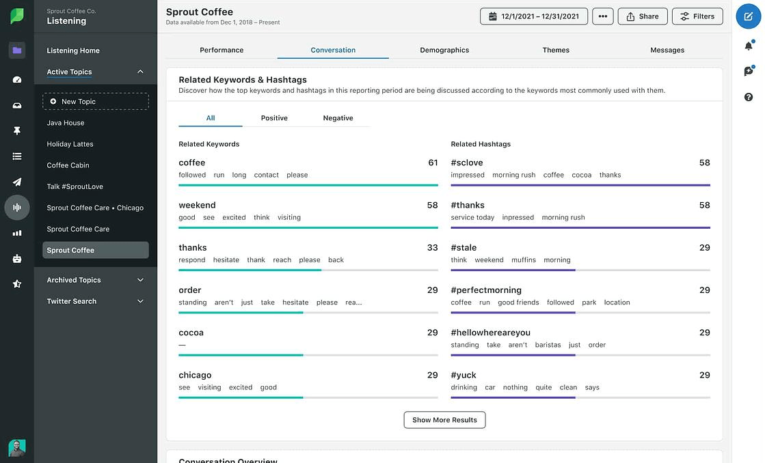Click the coffee keyword progress bar
Image resolution: width=765 pixels, height=463 pixels.
pos(308,185)
